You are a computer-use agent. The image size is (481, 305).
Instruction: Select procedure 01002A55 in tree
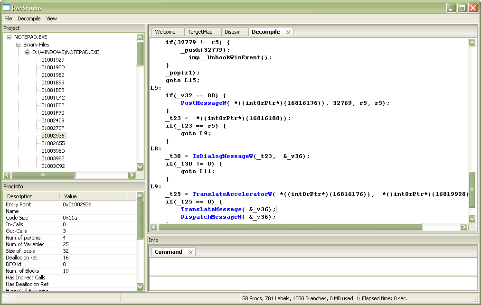click(x=53, y=143)
